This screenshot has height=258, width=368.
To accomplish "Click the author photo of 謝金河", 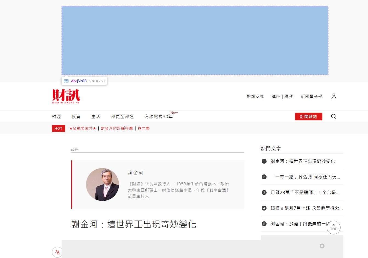I will 103,184.
